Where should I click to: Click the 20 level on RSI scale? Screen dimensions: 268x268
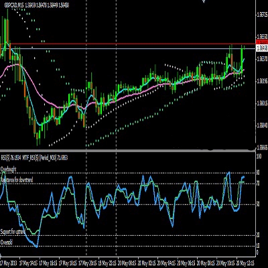click(258, 235)
